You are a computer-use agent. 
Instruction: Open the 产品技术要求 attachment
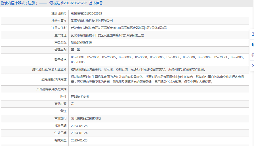pos(80,96)
